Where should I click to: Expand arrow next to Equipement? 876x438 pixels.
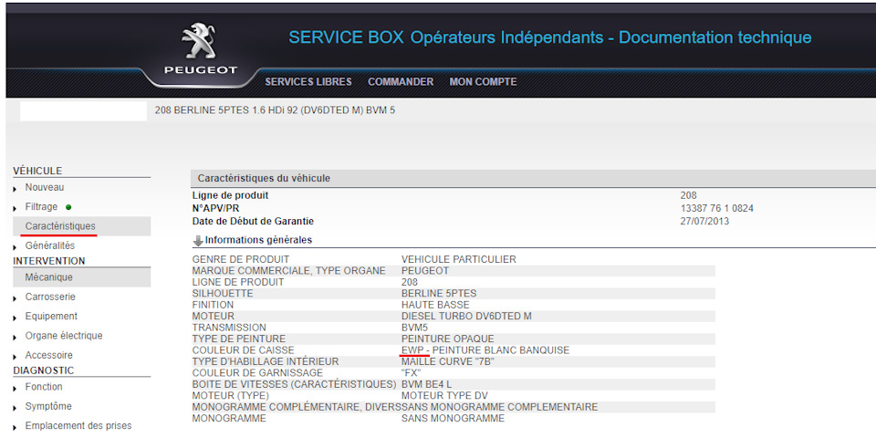pos(16,318)
